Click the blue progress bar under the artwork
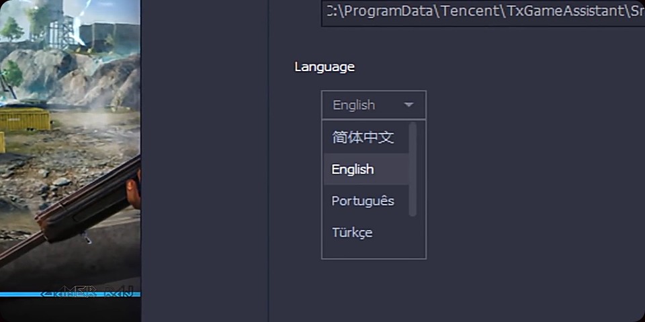Image resolution: width=645 pixels, height=322 pixels. point(20,294)
